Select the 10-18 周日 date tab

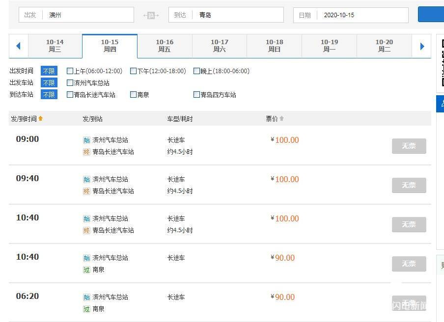click(x=274, y=46)
